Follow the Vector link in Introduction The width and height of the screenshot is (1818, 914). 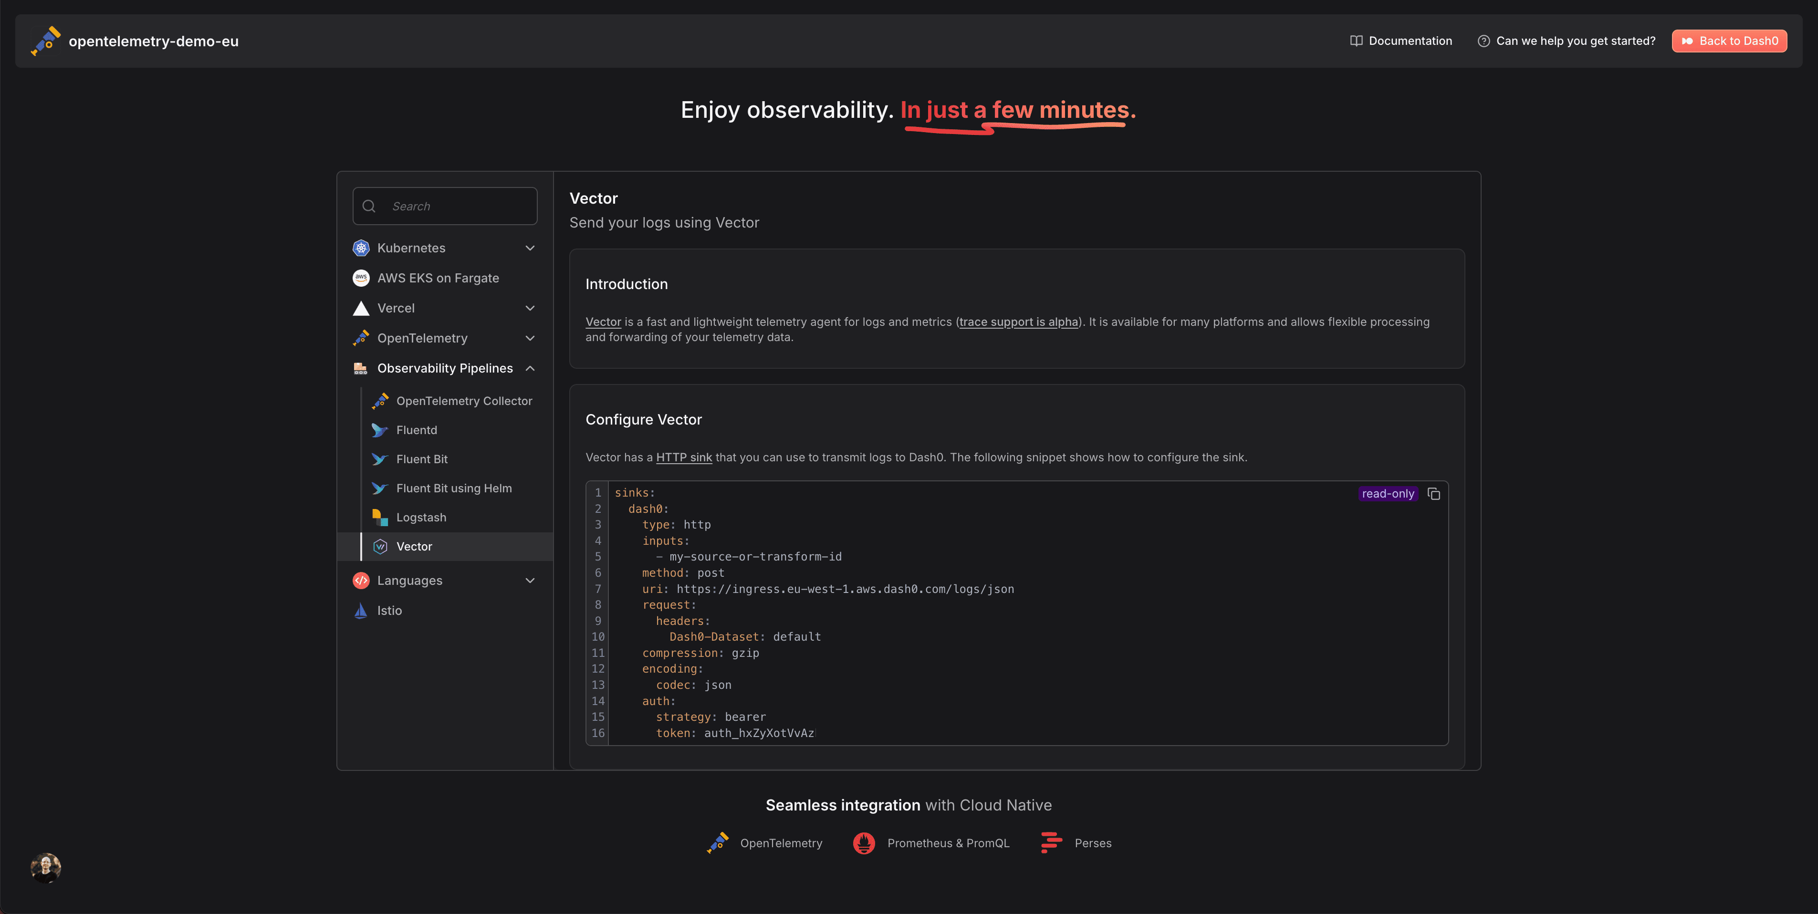coord(604,322)
